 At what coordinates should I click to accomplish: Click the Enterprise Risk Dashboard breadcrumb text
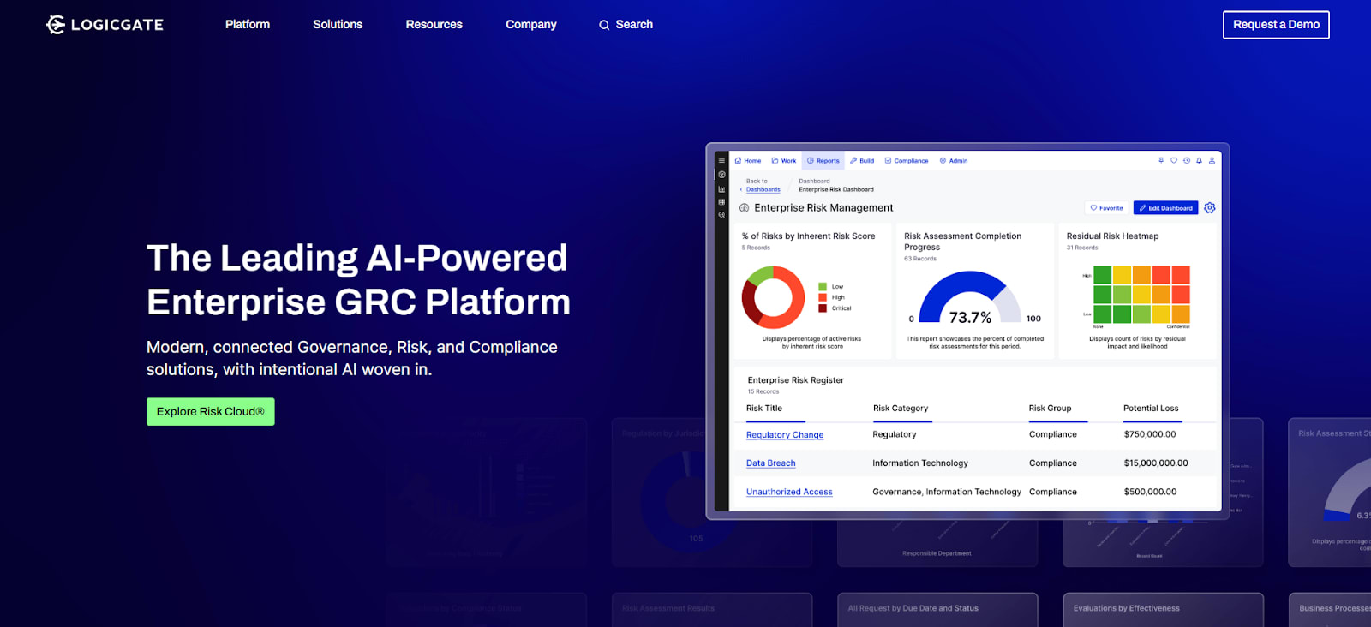[836, 190]
